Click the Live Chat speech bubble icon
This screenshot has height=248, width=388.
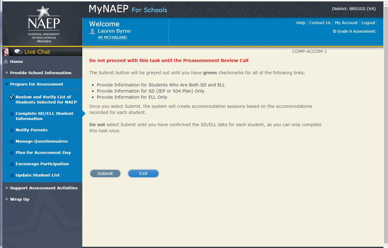tap(18, 52)
